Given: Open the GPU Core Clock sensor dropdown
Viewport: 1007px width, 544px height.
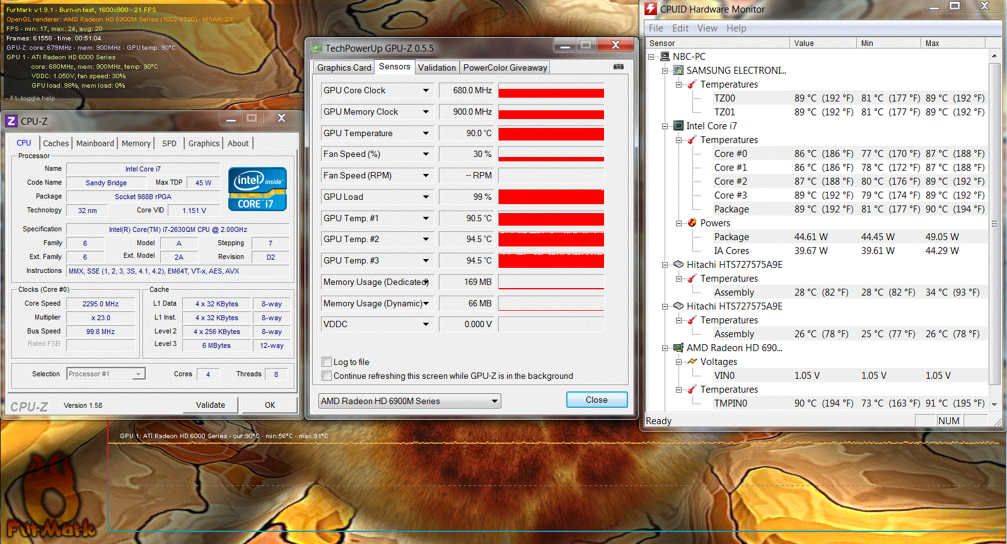Looking at the screenshot, I should [426, 91].
